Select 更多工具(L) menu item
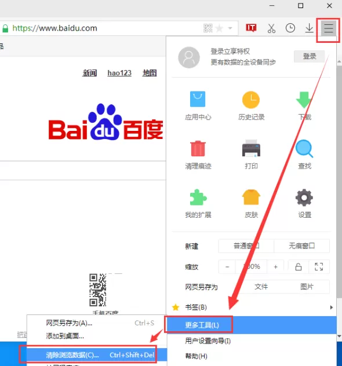Screen dimensions: 342x366 pos(252,325)
